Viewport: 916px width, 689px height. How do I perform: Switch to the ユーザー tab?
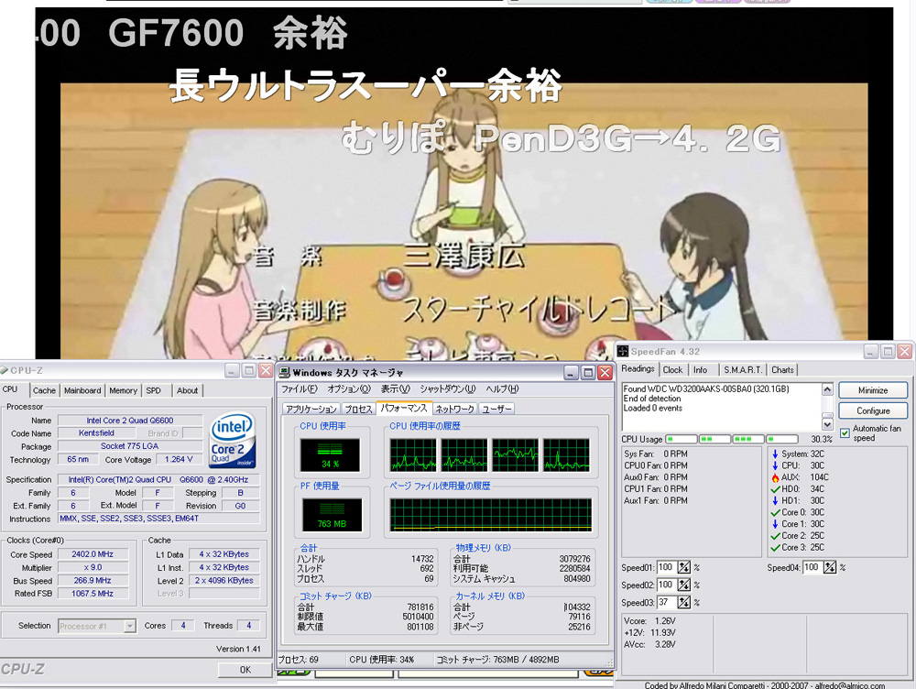coord(496,409)
